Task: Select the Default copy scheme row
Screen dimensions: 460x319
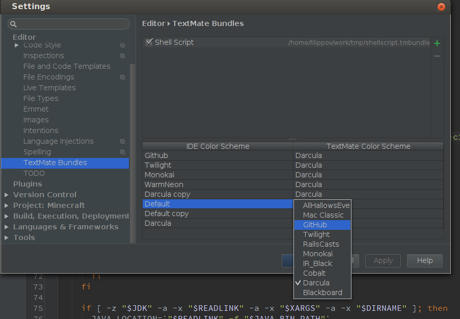Action: tap(218, 214)
